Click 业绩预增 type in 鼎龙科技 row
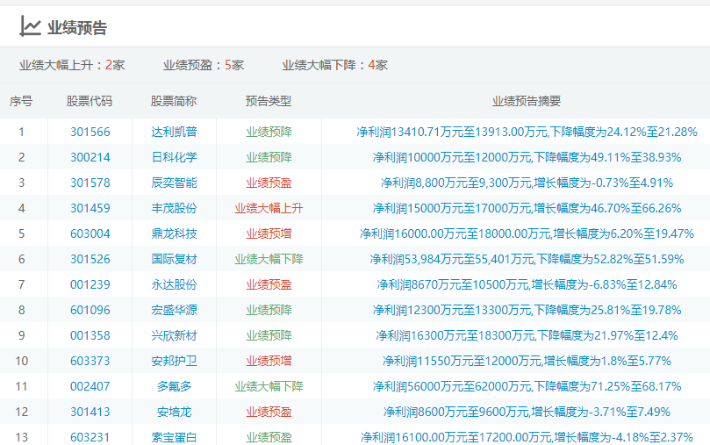710x445 pixels. pos(269,233)
